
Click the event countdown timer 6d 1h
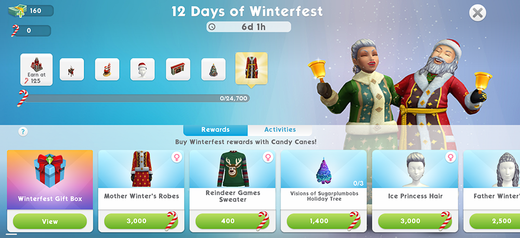(249, 27)
